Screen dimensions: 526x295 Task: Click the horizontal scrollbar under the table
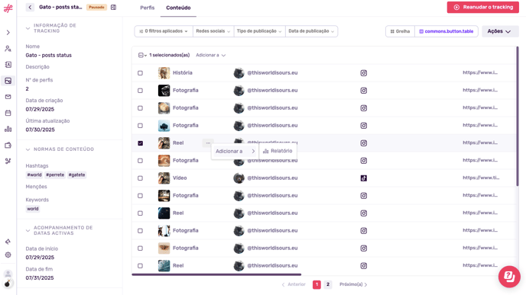pyautogui.click(x=216, y=274)
